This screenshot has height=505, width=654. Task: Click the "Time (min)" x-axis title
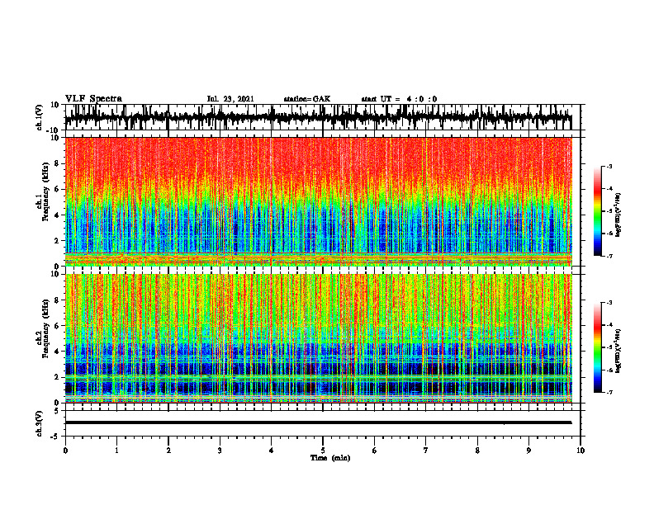click(x=330, y=458)
